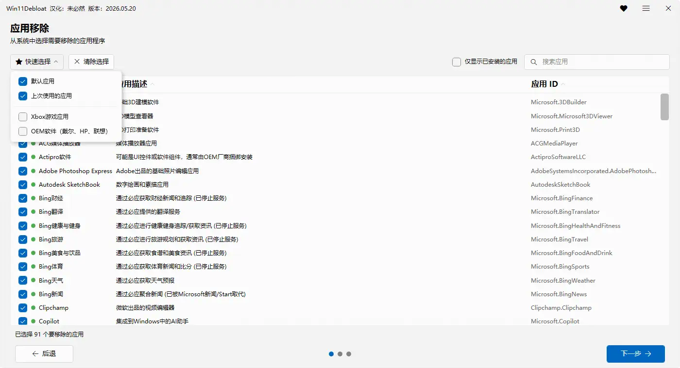
Task: Select AutodeskSketchBook ID text
Action: tap(561, 185)
